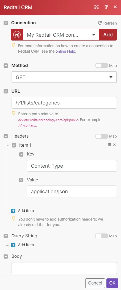The width and height of the screenshot is (121, 290).
Task: Open the GET method dropdown
Action: click(x=64, y=77)
